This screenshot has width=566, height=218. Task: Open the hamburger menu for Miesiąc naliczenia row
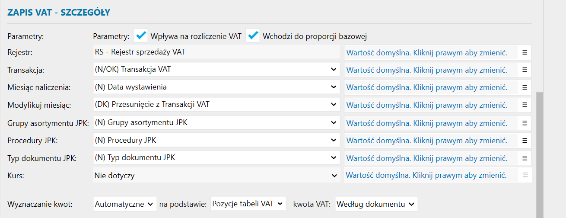pos(525,87)
